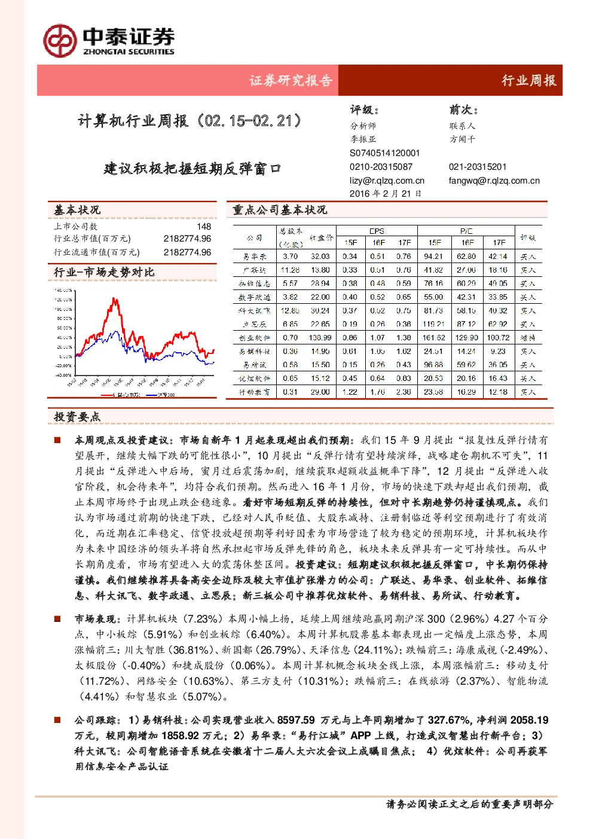Click the P/E column group header

pyautogui.click(x=467, y=231)
